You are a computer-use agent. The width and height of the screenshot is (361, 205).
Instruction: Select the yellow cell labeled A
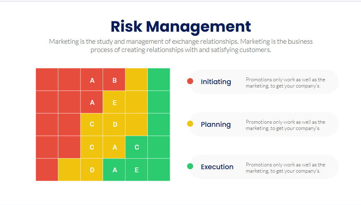114,147
